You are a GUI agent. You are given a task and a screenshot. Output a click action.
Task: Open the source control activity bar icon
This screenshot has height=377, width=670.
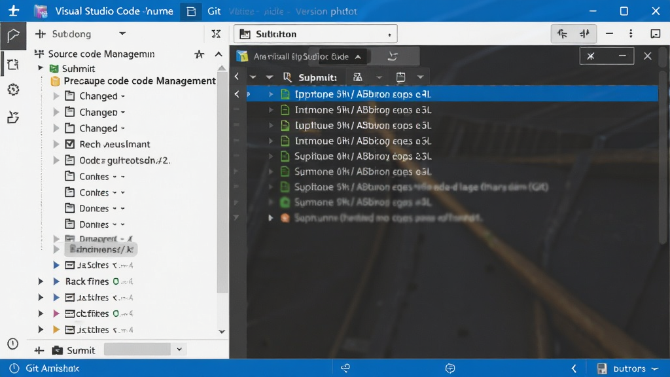[13, 64]
